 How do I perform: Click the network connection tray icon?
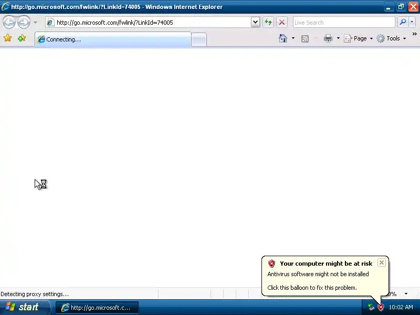pyautogui.click(x=371, y=307)
